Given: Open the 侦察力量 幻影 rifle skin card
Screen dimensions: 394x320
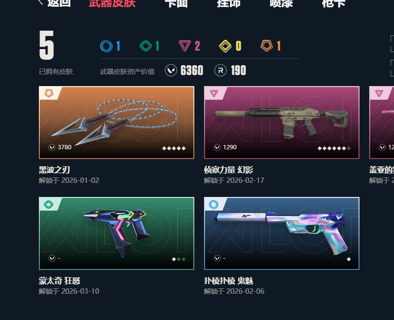Looking at the screenshot, I should click(x=282, y=123).
